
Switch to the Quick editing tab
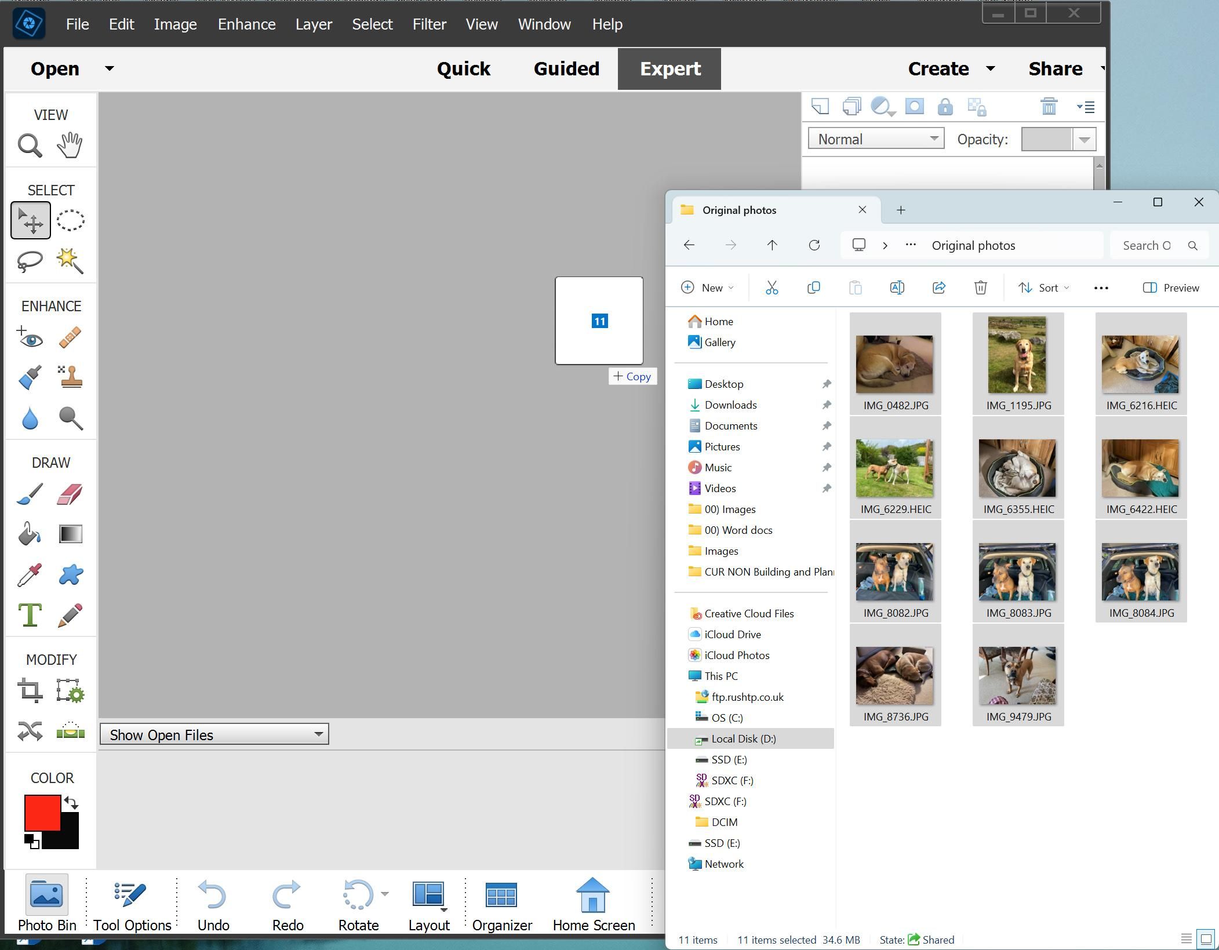(463, 68)
